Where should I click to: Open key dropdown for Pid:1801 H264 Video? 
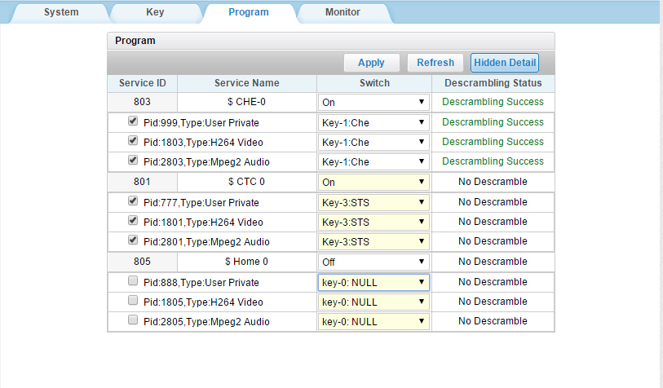pos(373,222)
